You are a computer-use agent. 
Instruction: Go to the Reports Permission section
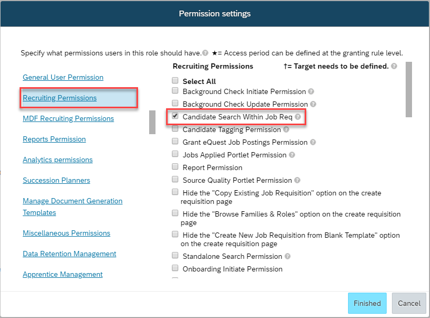(x=54, y=139)
